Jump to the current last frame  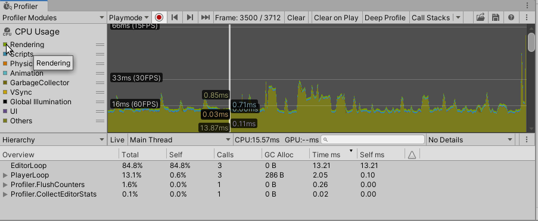(x=205, y=17)
